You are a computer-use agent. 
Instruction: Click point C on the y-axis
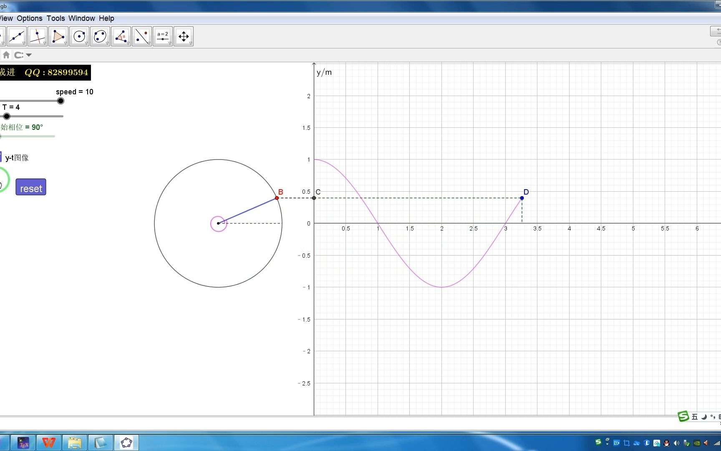(314, 198)
